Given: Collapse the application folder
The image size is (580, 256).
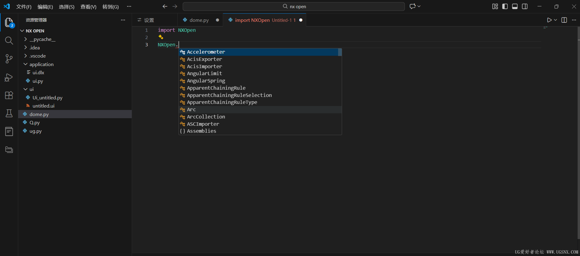Looking at the screenshot, I should coord(41,64).
